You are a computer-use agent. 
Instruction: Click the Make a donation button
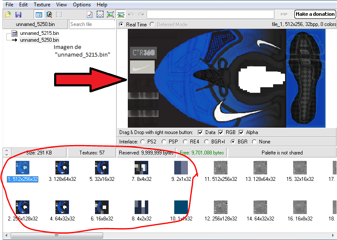[x=314, y=14]
